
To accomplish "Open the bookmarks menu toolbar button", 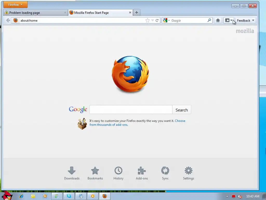I will (229, 21).
